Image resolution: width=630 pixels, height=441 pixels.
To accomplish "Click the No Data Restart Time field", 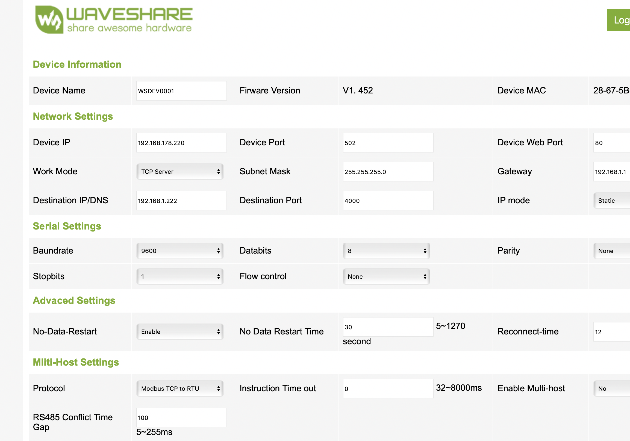I will (388, 327).
